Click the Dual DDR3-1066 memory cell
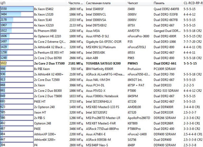The width and height of the screenshot is (203, 147). [165, 42]
